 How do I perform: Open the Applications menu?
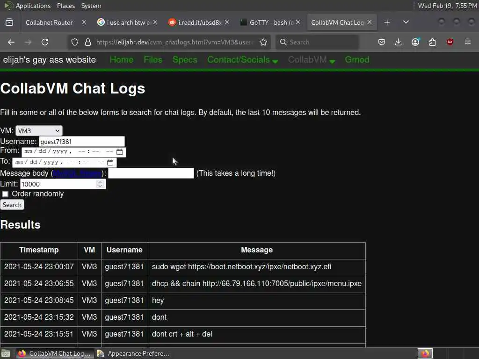point(33,6)
